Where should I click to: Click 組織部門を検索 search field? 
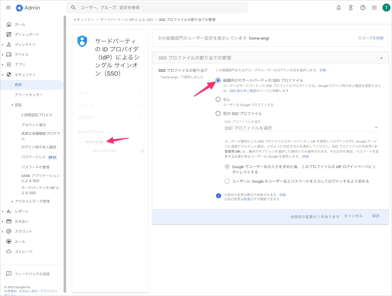(91, 132)
